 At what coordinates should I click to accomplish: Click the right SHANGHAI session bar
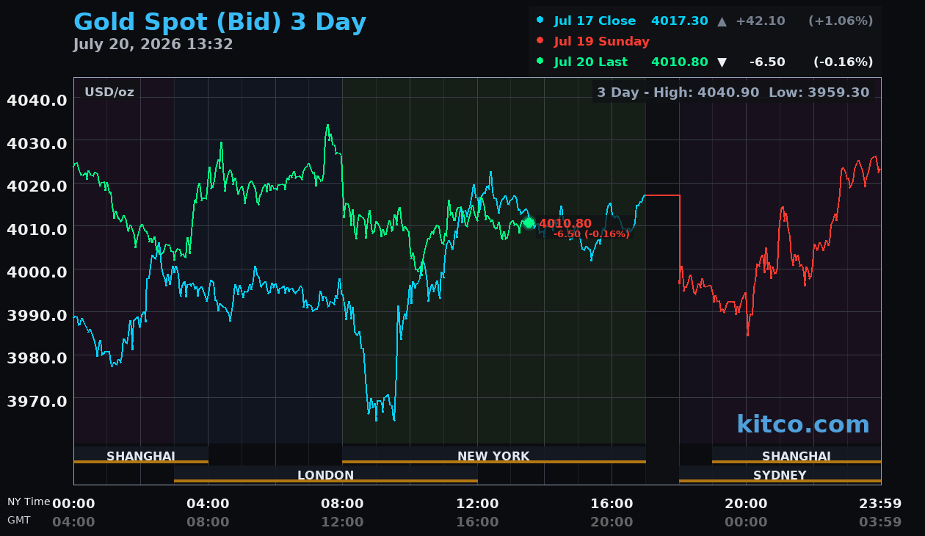click(797, 455)
